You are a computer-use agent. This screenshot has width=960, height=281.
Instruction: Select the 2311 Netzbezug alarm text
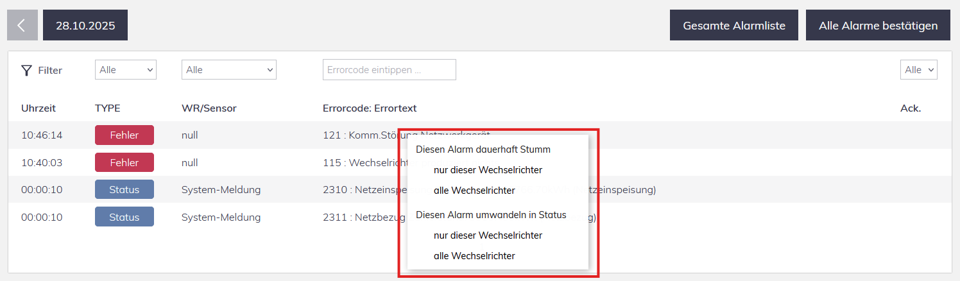click(363, 217)
